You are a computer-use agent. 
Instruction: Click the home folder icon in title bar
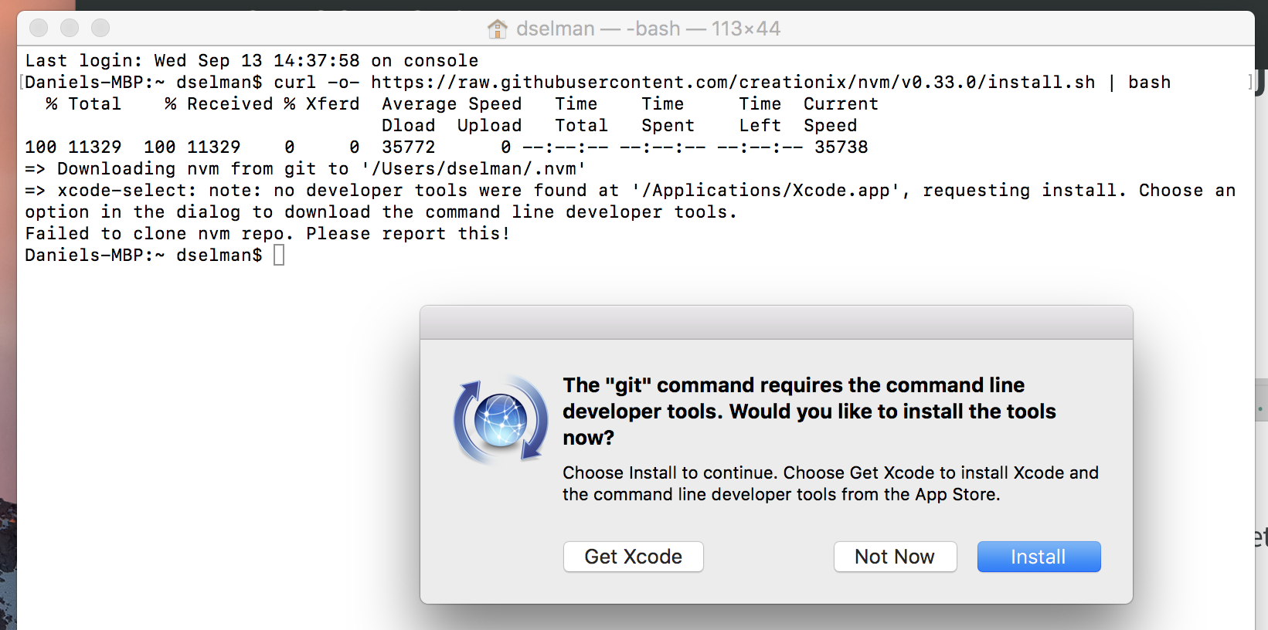(498, 29)
